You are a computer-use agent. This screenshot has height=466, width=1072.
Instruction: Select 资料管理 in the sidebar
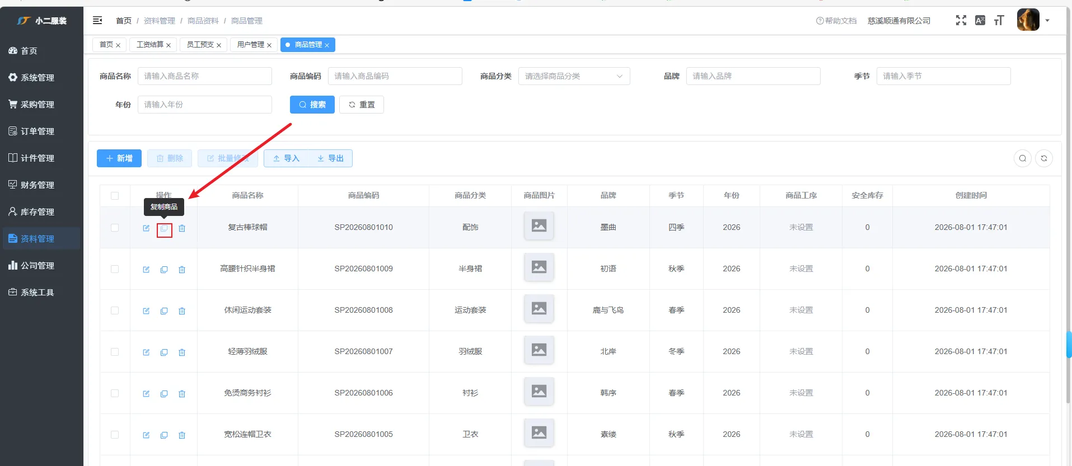point(41,239)
